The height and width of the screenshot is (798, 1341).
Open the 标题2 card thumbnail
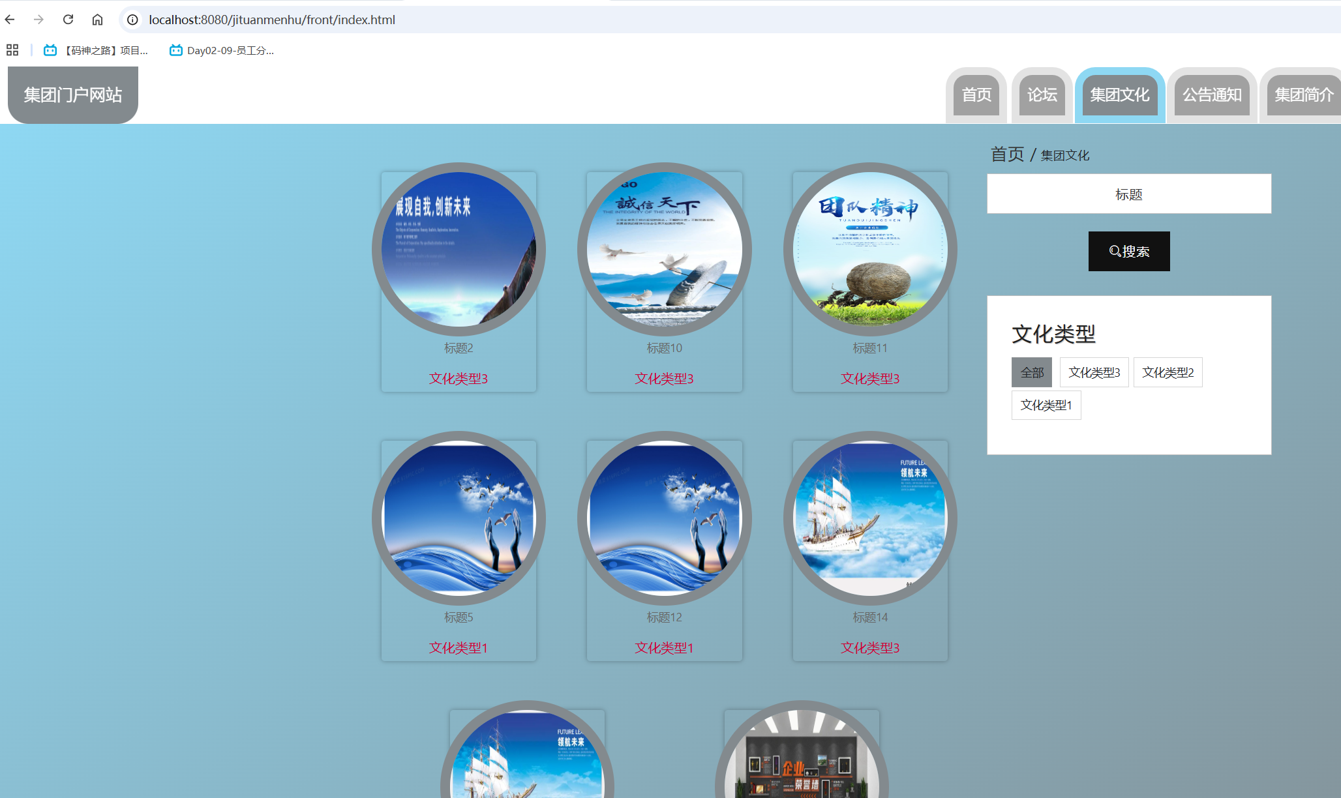tap(459, 249)
